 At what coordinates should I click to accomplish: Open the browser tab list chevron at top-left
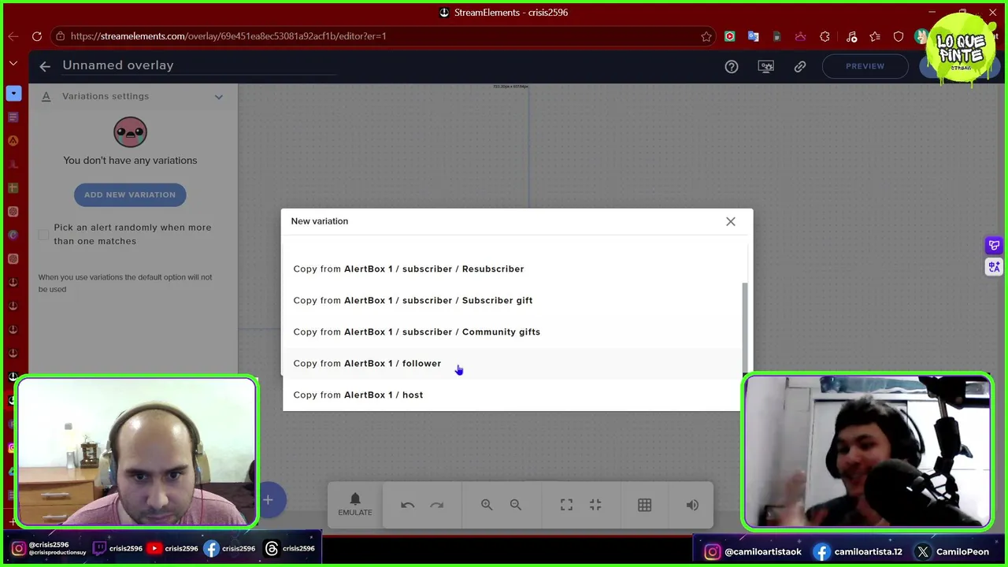13,64
